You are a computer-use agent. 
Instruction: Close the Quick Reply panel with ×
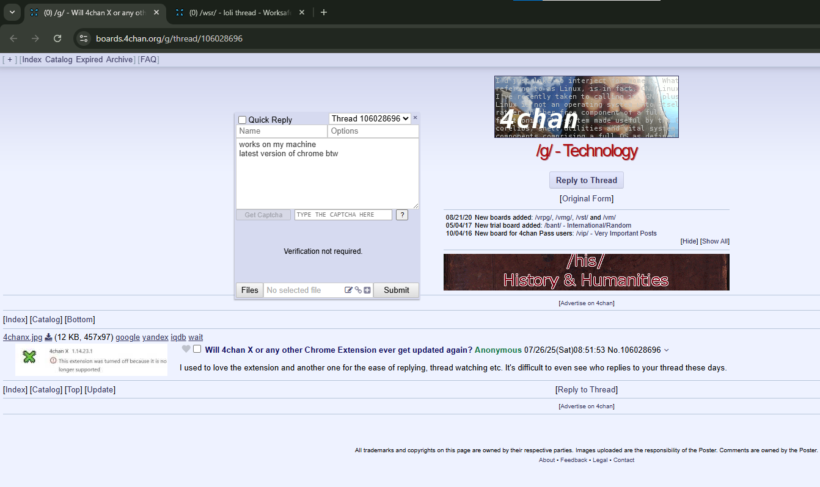(x=415, y=117)
